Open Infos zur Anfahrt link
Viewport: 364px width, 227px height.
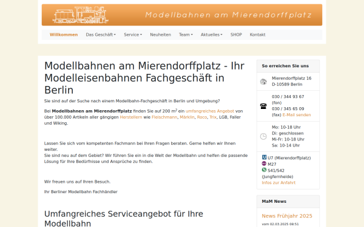pos(278,183)
